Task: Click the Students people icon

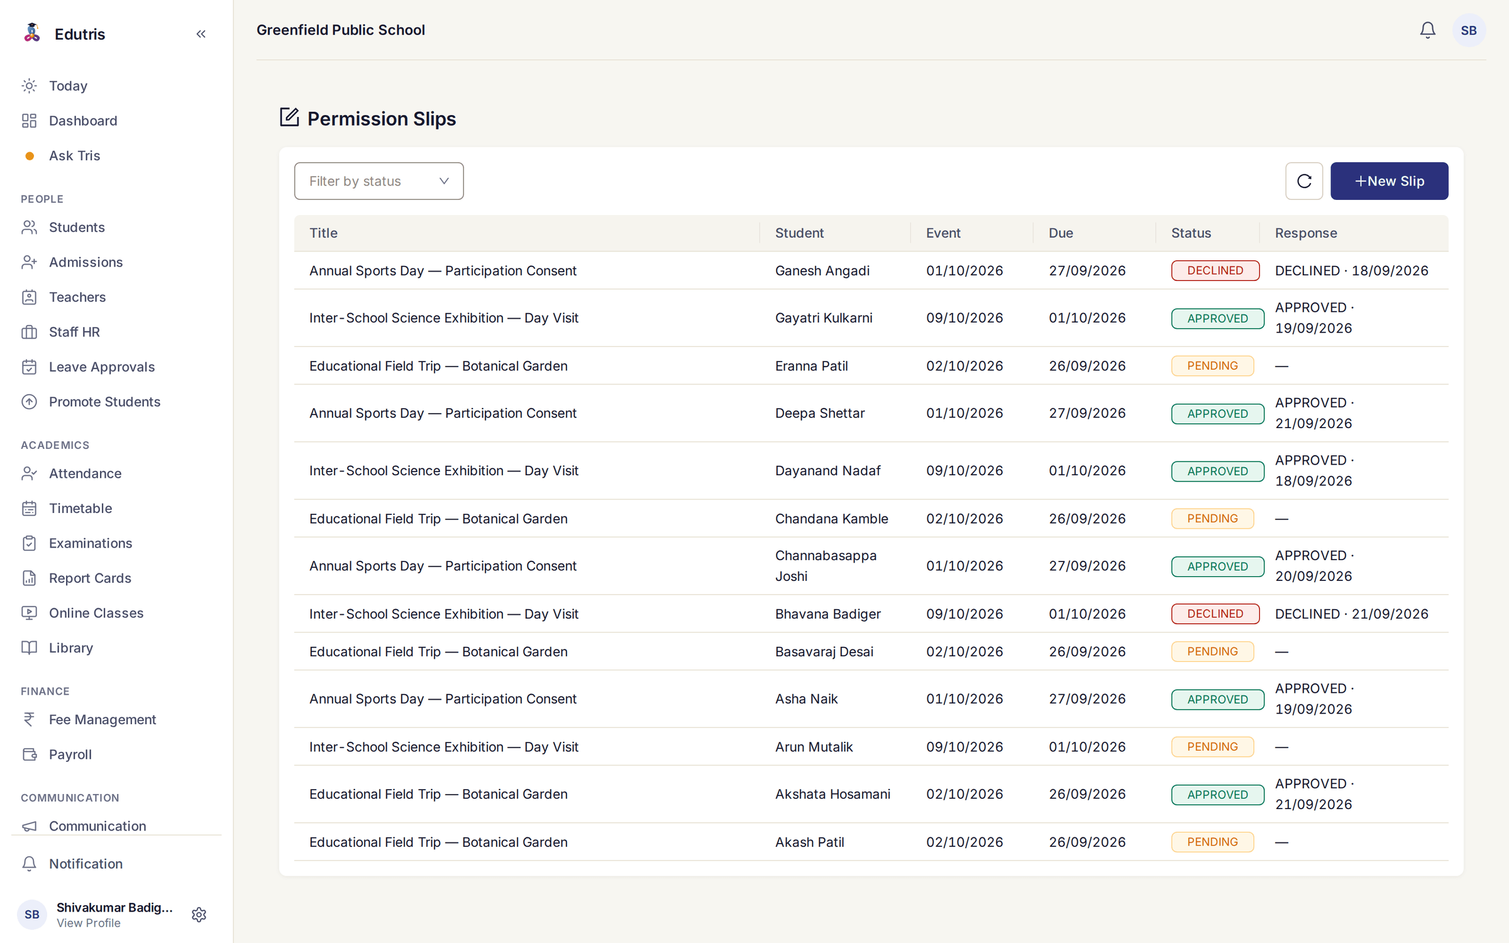Action: pos(30,228)
